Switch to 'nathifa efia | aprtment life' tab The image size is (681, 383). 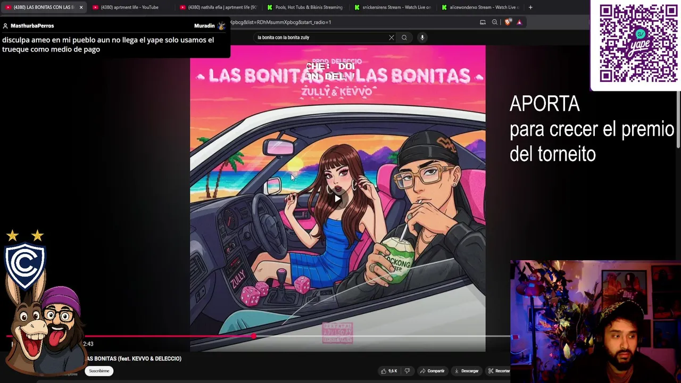click(218, 7)
